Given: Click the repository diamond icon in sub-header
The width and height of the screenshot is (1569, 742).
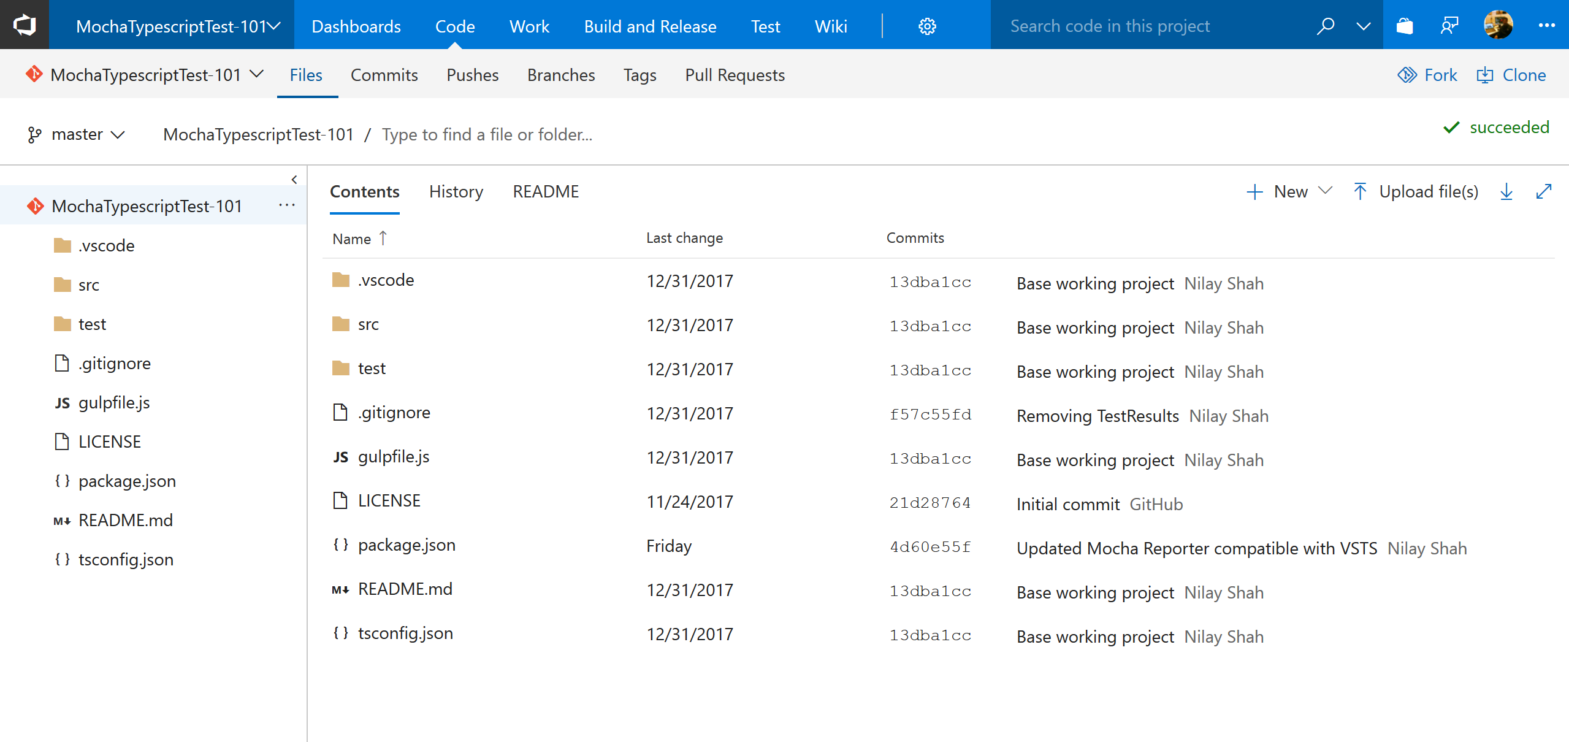Looking at the screenshot, I should (x=34, y=74).
